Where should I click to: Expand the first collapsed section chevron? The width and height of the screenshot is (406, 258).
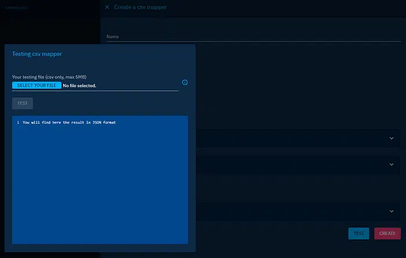[x=391, y=138]
